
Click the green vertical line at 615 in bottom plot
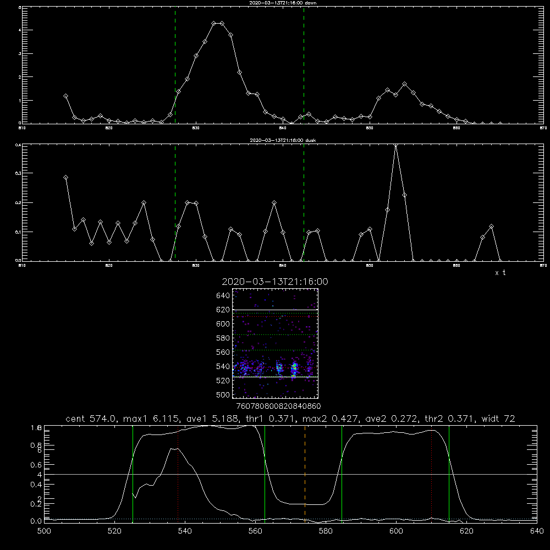click(449, 474)
